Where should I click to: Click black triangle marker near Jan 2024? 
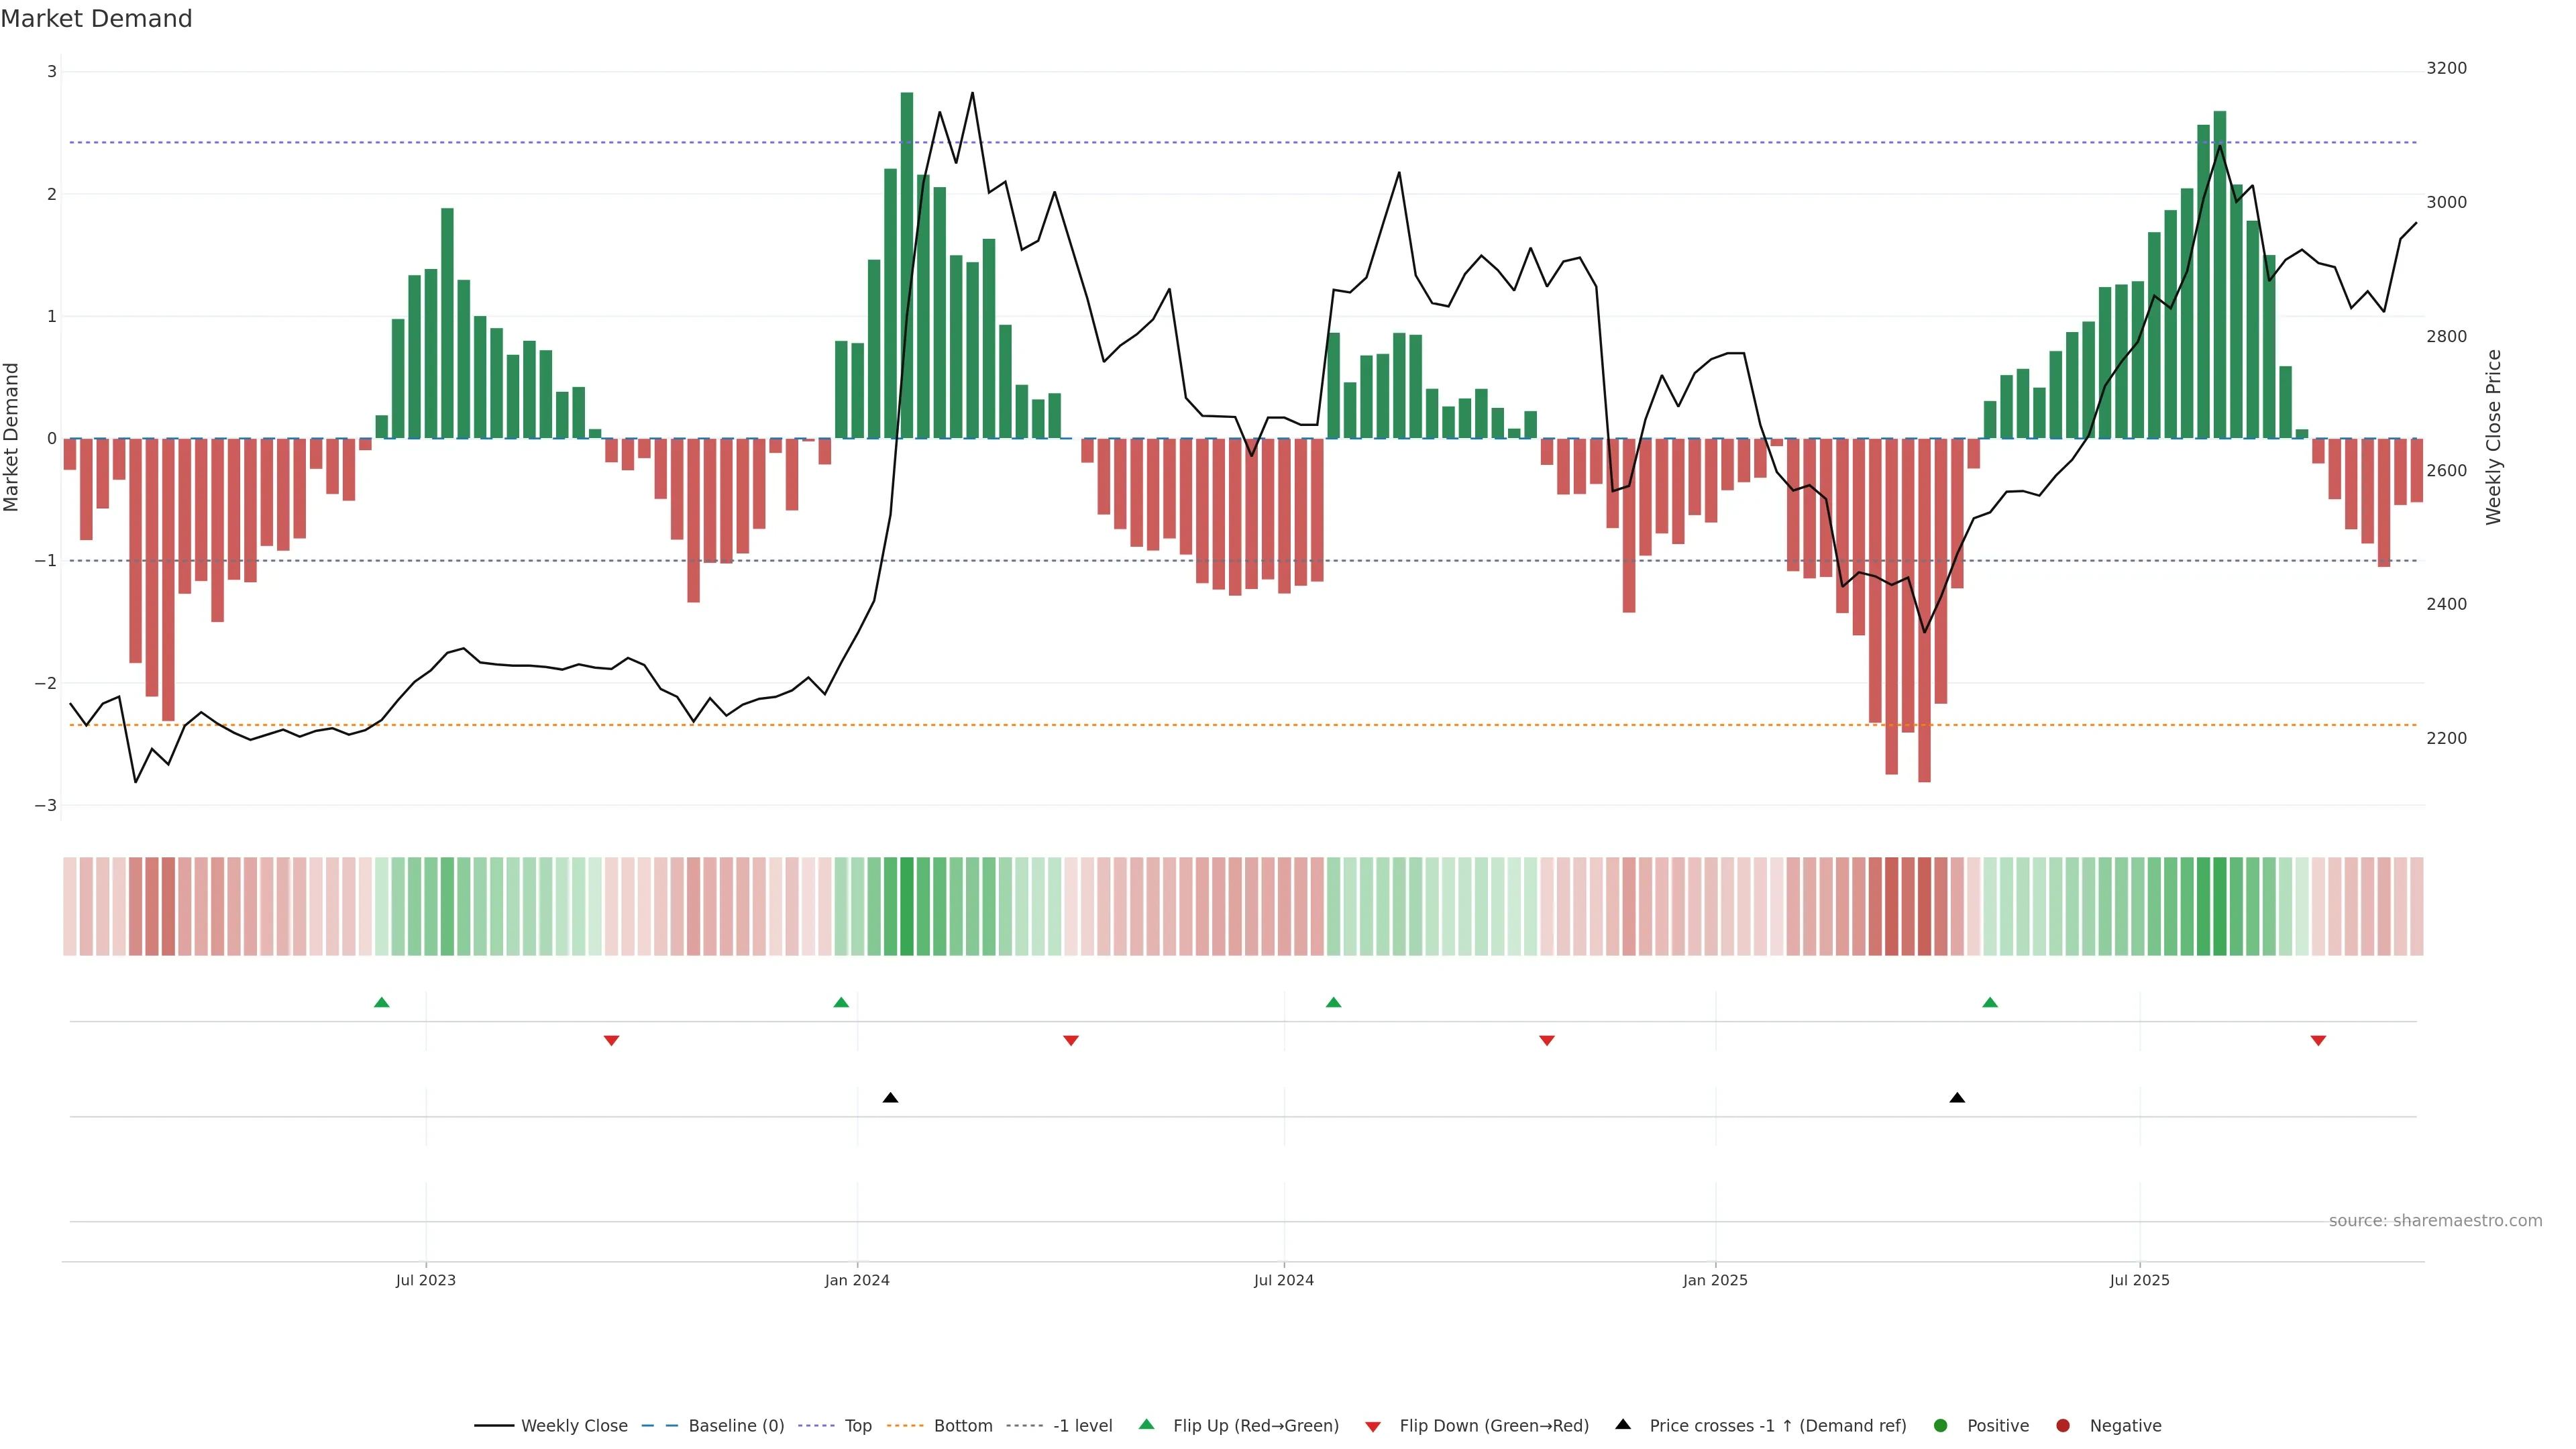890,1098
